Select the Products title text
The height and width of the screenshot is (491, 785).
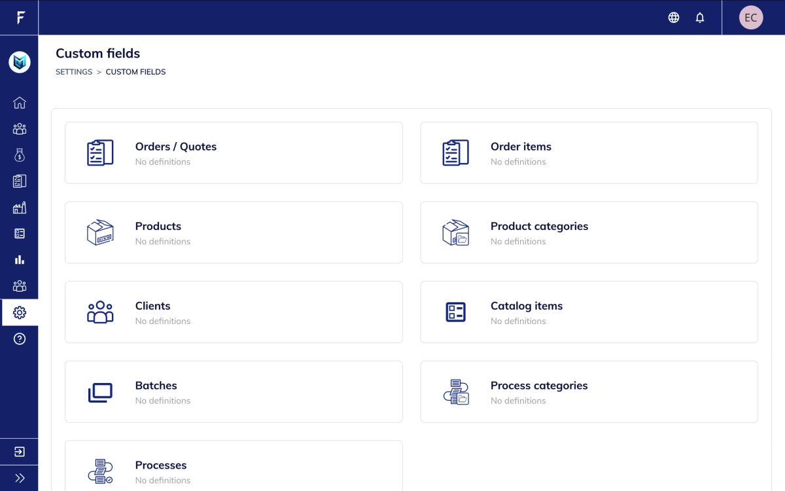point(158,227)
